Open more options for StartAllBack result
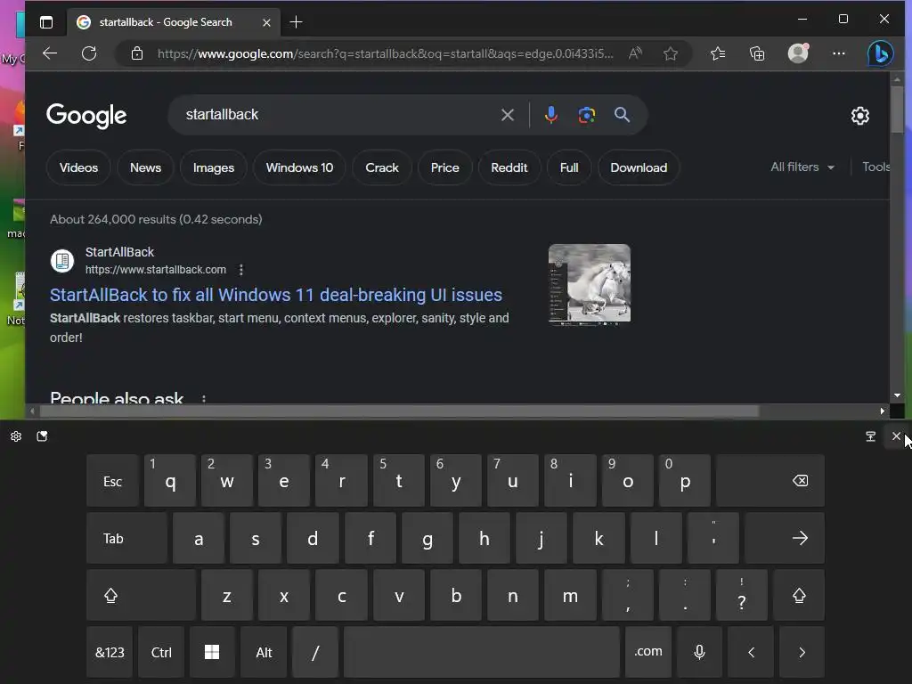 point(240,269)
